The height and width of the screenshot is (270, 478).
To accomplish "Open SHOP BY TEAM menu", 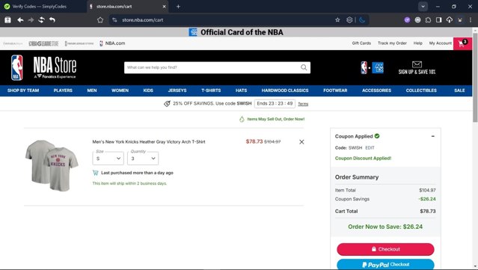I will (23, 90).
